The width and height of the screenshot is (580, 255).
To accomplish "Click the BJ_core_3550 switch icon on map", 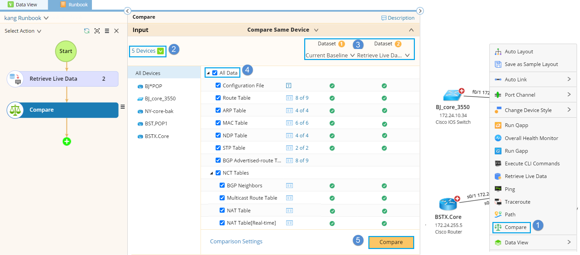I will click(x=452, y=95).
